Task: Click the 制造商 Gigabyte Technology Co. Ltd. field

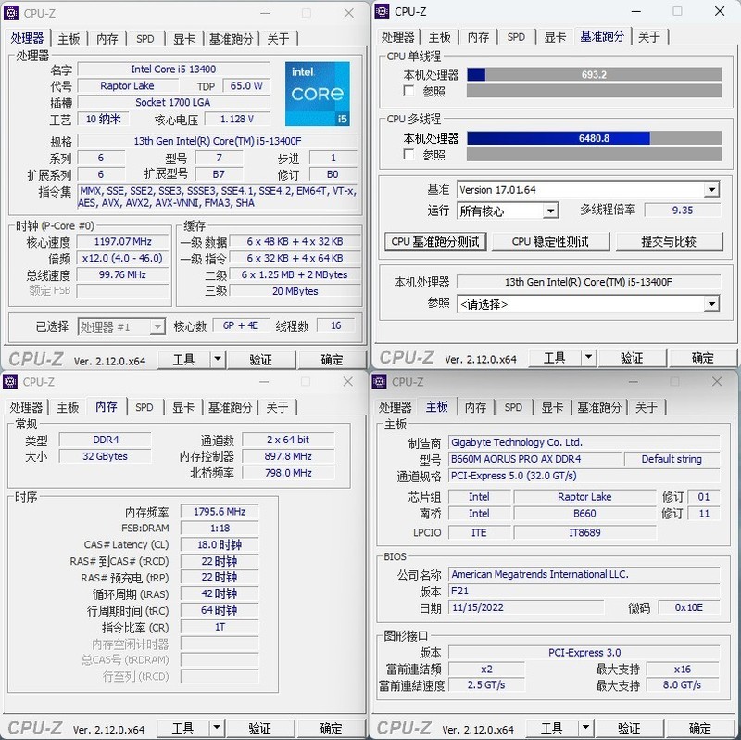Action: point(584,442)
